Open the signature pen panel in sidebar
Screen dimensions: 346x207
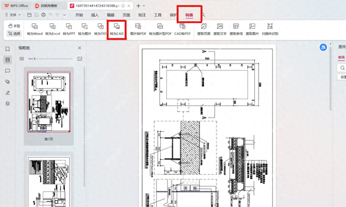[8, 93]
